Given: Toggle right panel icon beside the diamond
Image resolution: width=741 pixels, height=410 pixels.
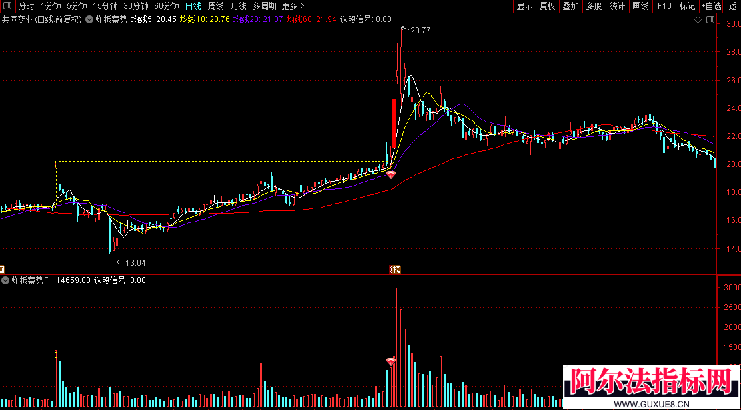Looking at the screenshot, I should (710, 19).
